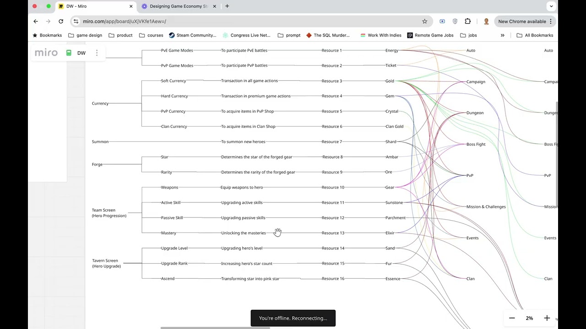Open Remote Game Jobs bookmark
This screenshot has height=329, width=586.
click(430, 35)
